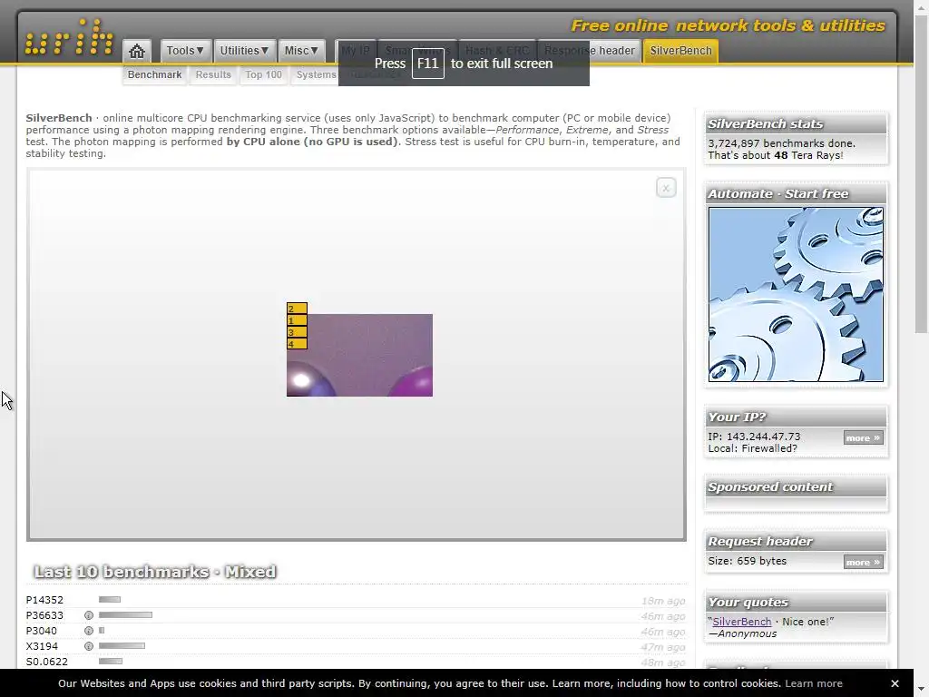Screen dimensions: 929x697
Task: Open Learn more cookie policy link
Action: (x=814, y=683)
